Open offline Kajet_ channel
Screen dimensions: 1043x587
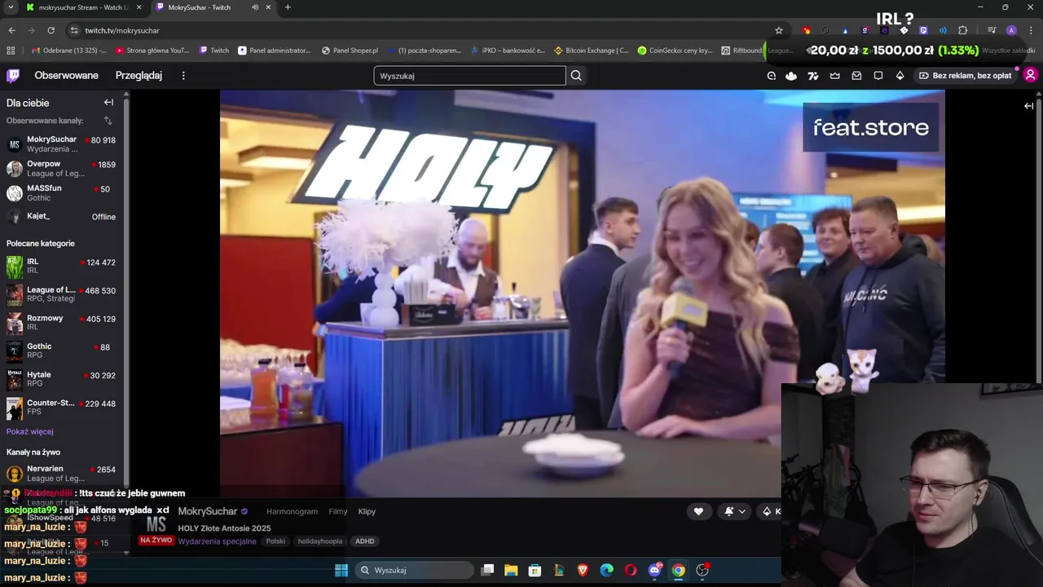[61, 217]
